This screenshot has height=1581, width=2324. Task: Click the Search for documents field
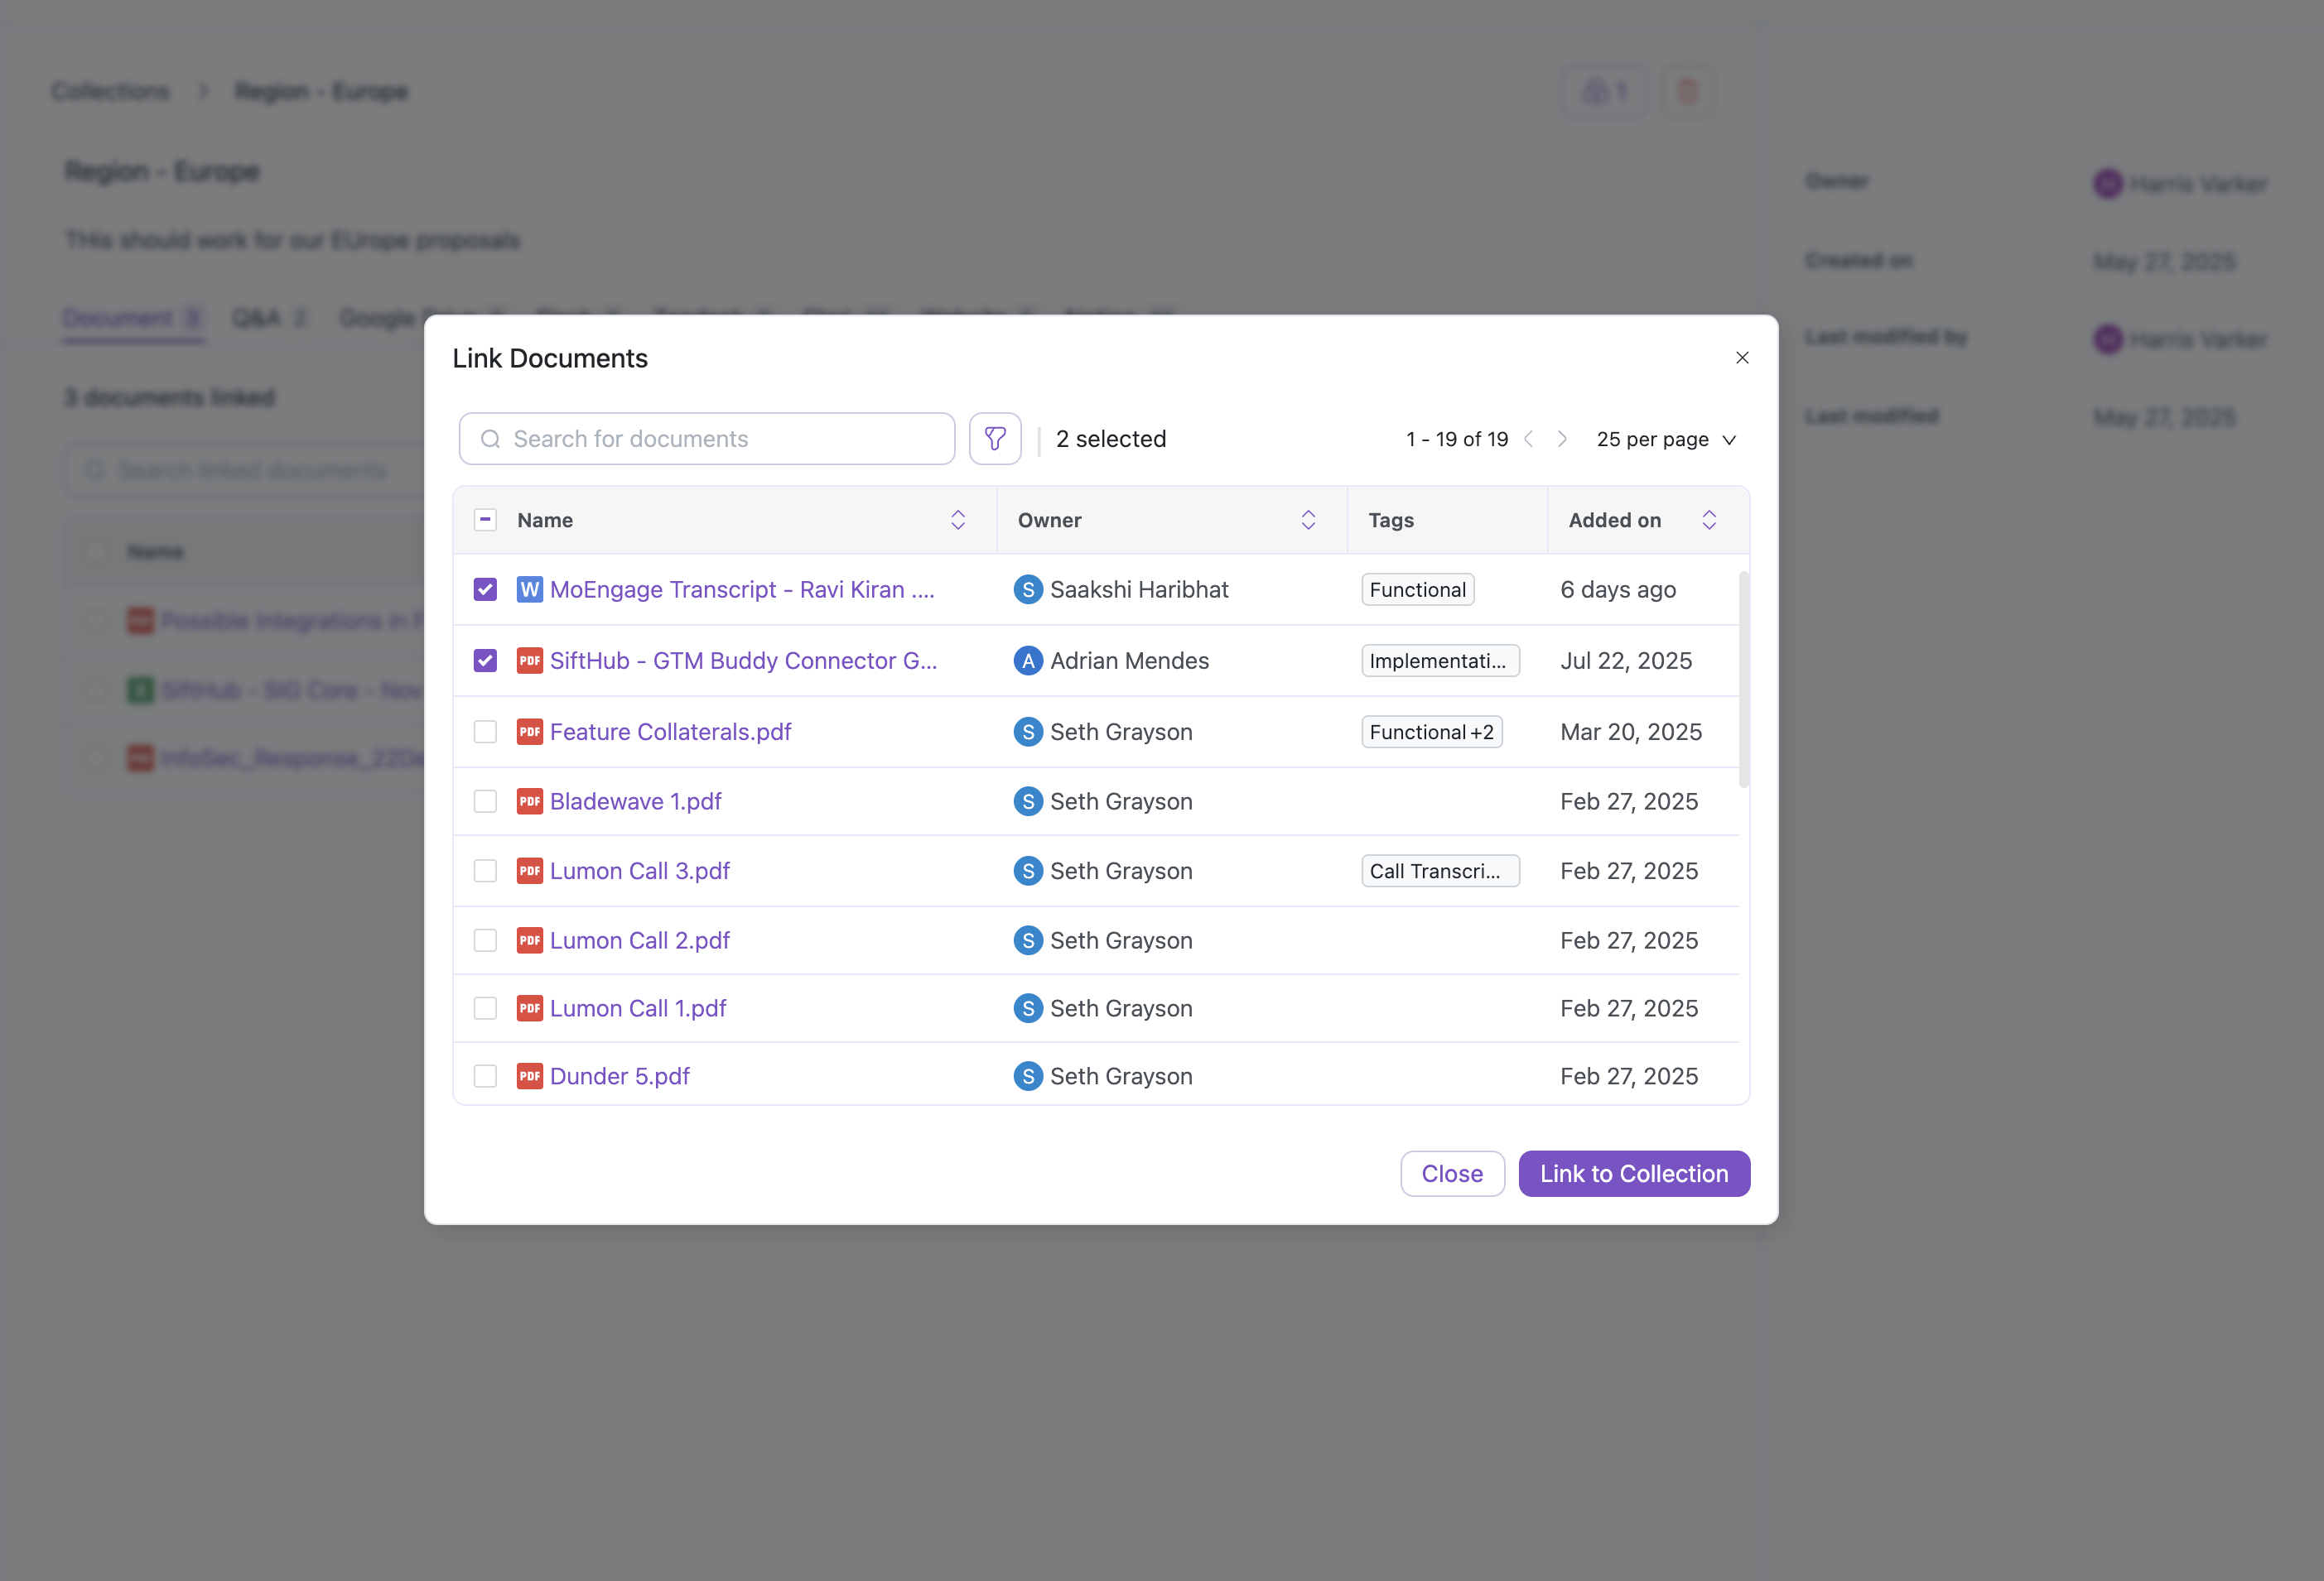(720, 439)
